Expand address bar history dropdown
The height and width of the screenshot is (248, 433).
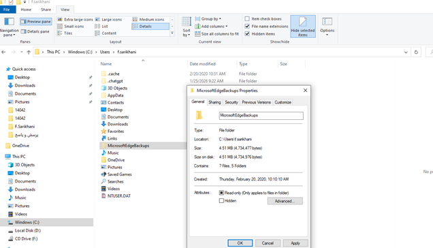(406, 52)
